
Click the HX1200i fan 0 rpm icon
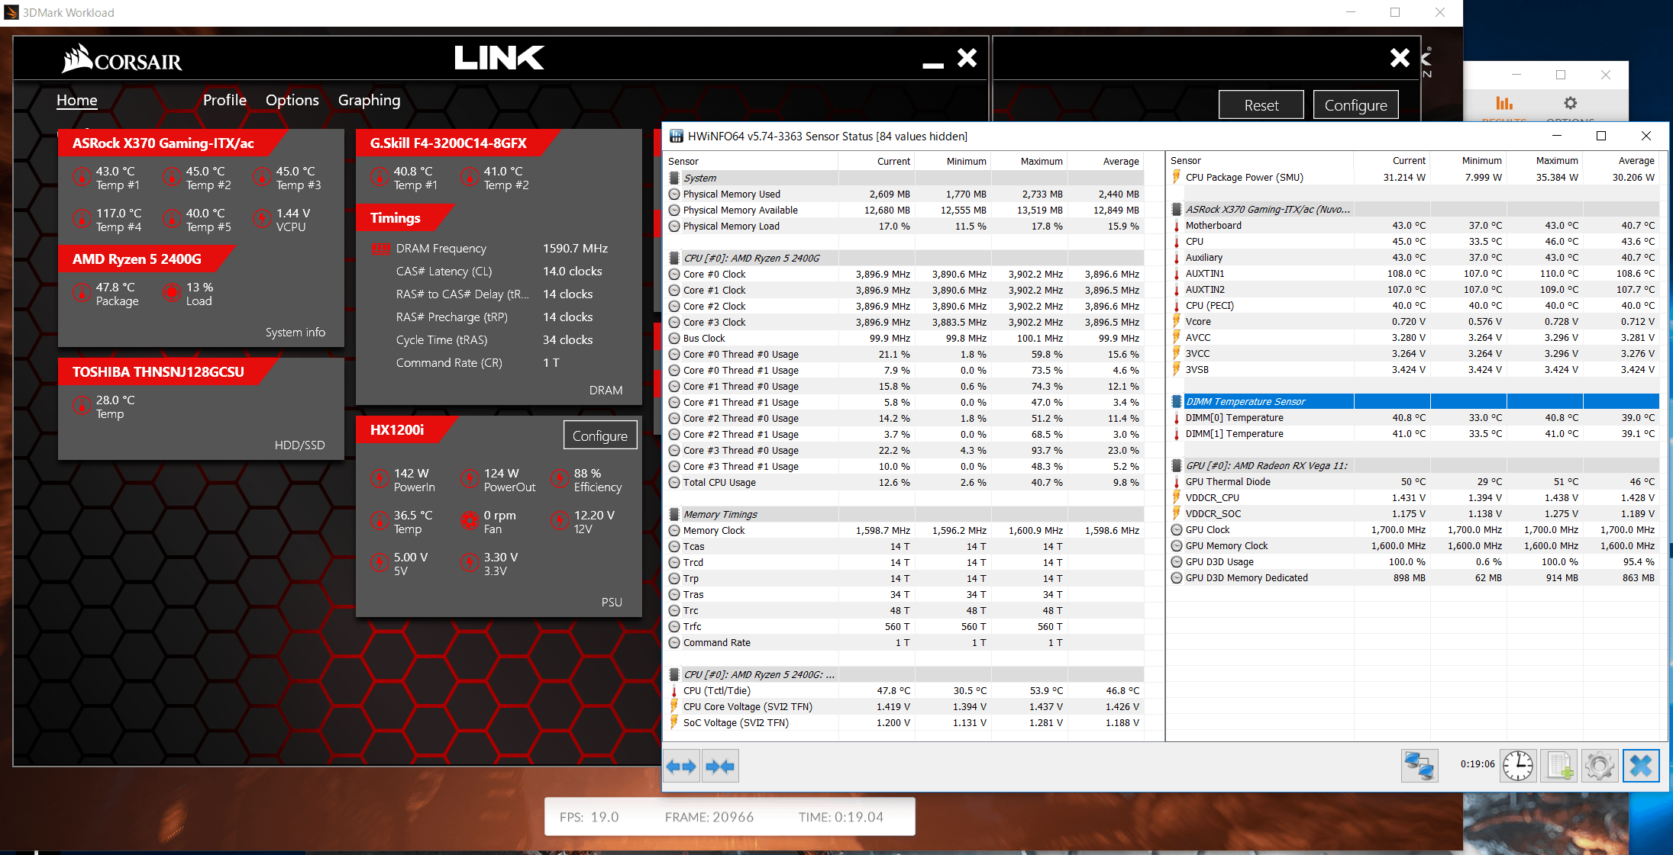point(470,522)
